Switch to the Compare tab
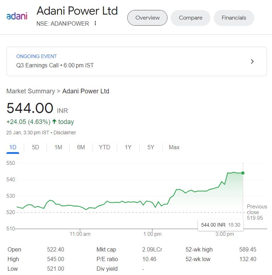This screenshot has width=272, height=275. tap(191, 18)
